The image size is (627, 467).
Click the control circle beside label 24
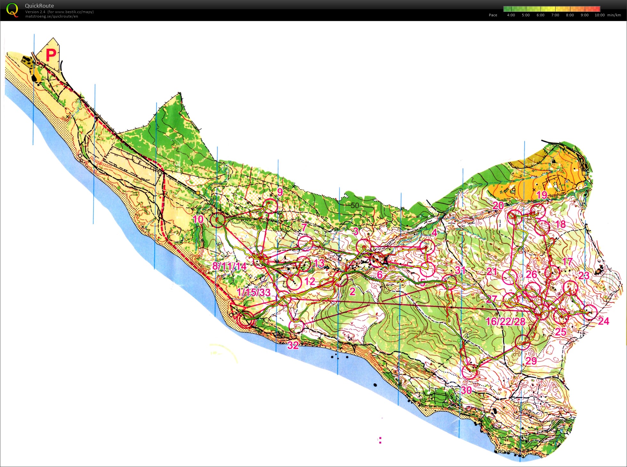(590, 312)
